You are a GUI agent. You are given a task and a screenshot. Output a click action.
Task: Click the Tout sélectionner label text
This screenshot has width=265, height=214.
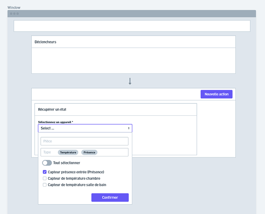(x=67, y=163)
